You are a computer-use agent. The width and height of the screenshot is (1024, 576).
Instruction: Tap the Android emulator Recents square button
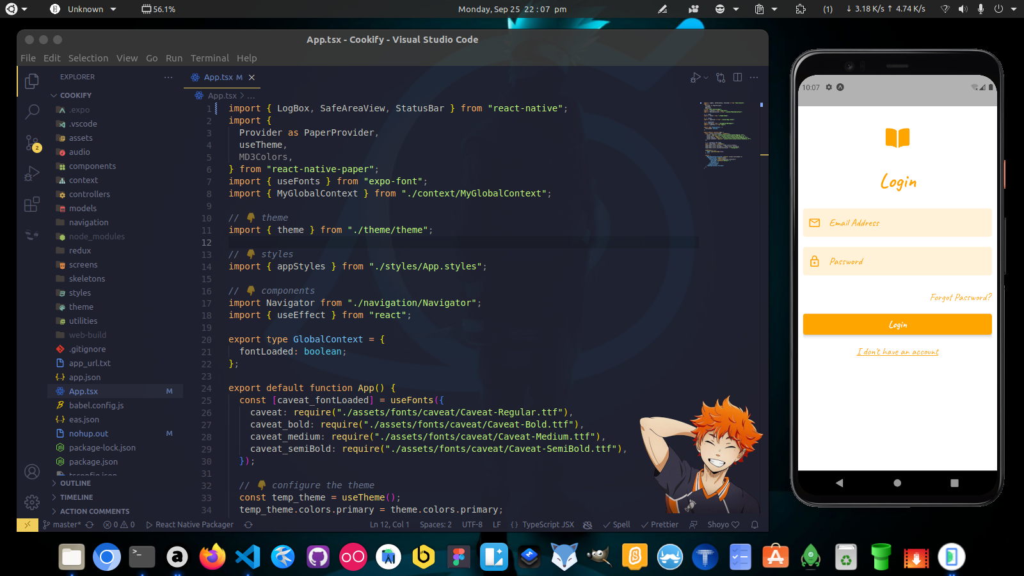coord(954,483)
